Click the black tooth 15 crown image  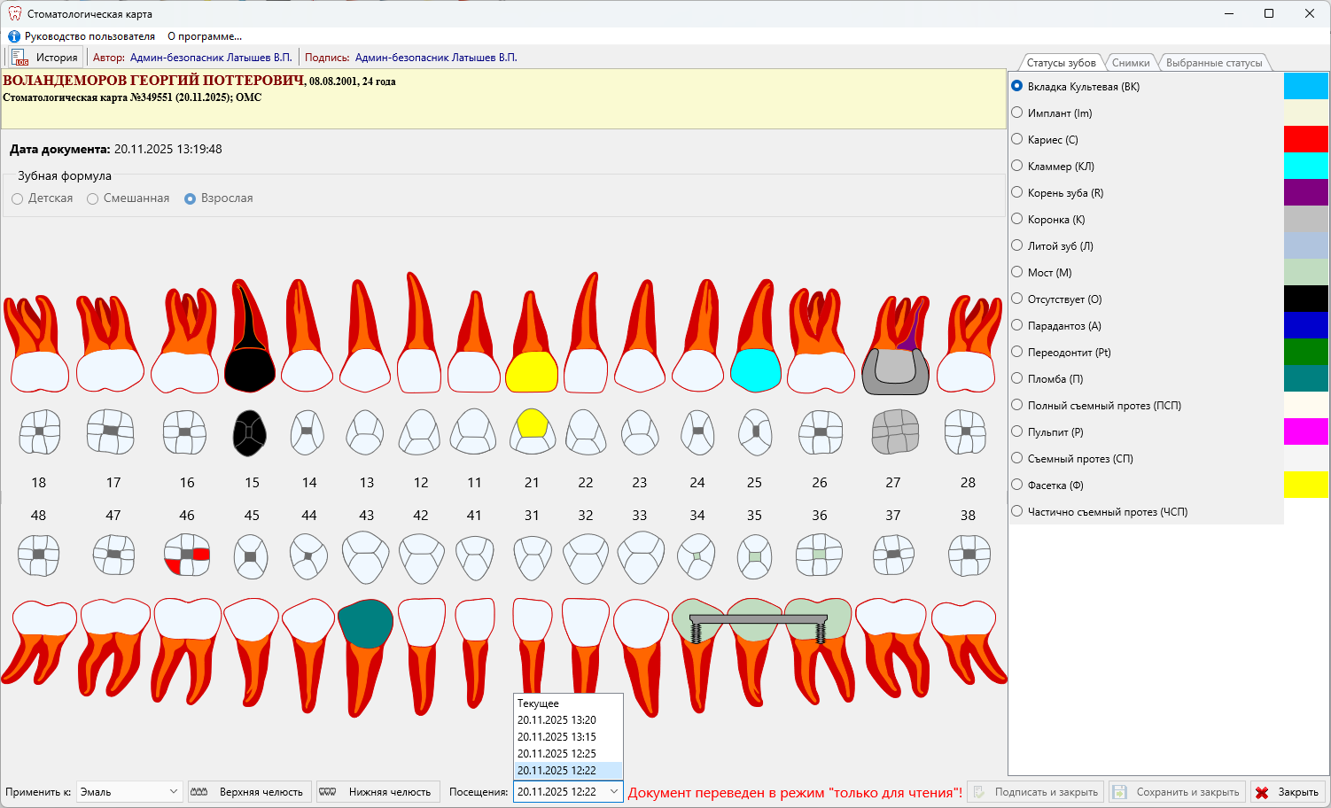click(249, 369)
